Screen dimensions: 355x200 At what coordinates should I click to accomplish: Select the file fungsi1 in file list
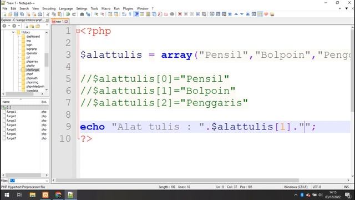pyautogui.click(x=11, y=112)
